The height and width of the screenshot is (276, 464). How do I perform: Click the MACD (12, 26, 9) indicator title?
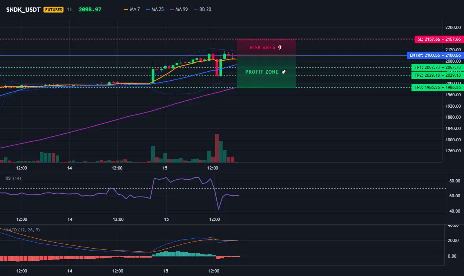22,230
